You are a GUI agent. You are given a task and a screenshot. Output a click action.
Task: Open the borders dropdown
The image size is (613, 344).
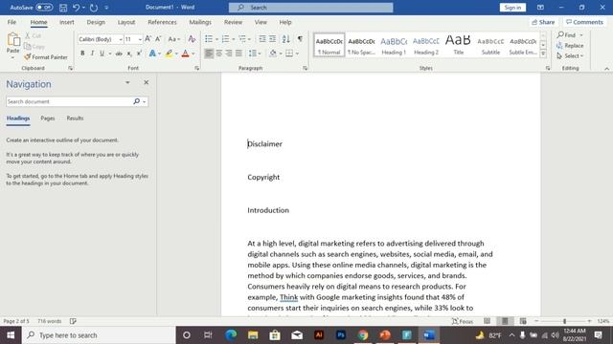[x=297, y=54]
